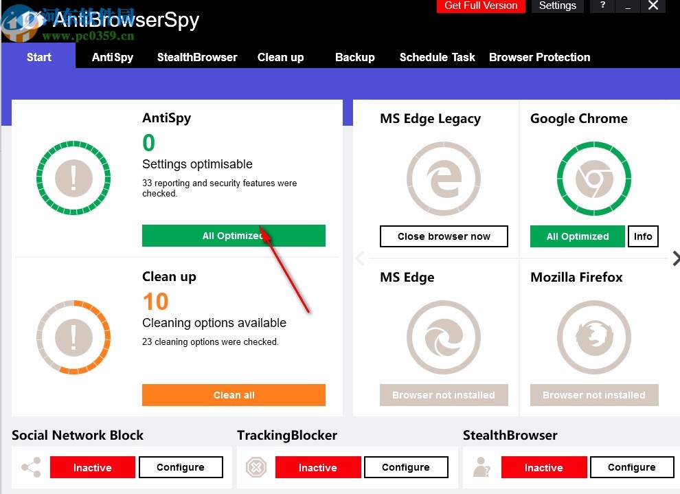The image size is (680, 494).
Task: Select the MS Edge Legacy browser icon
Action: 443,178
